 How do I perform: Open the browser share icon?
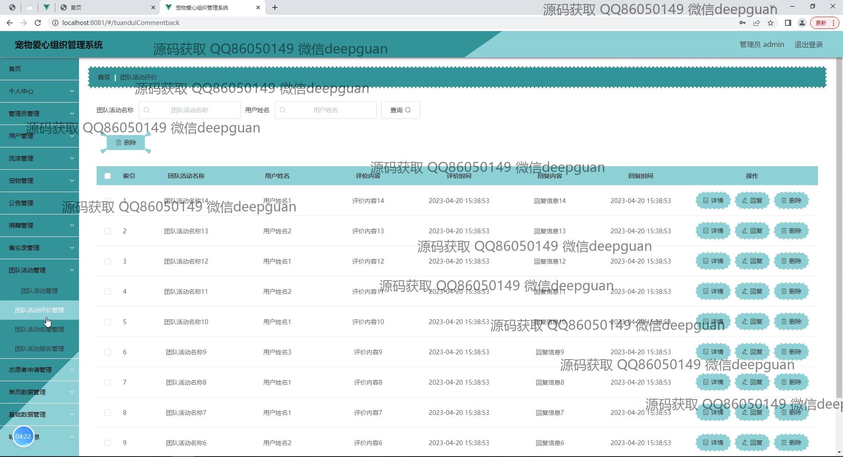757,23
